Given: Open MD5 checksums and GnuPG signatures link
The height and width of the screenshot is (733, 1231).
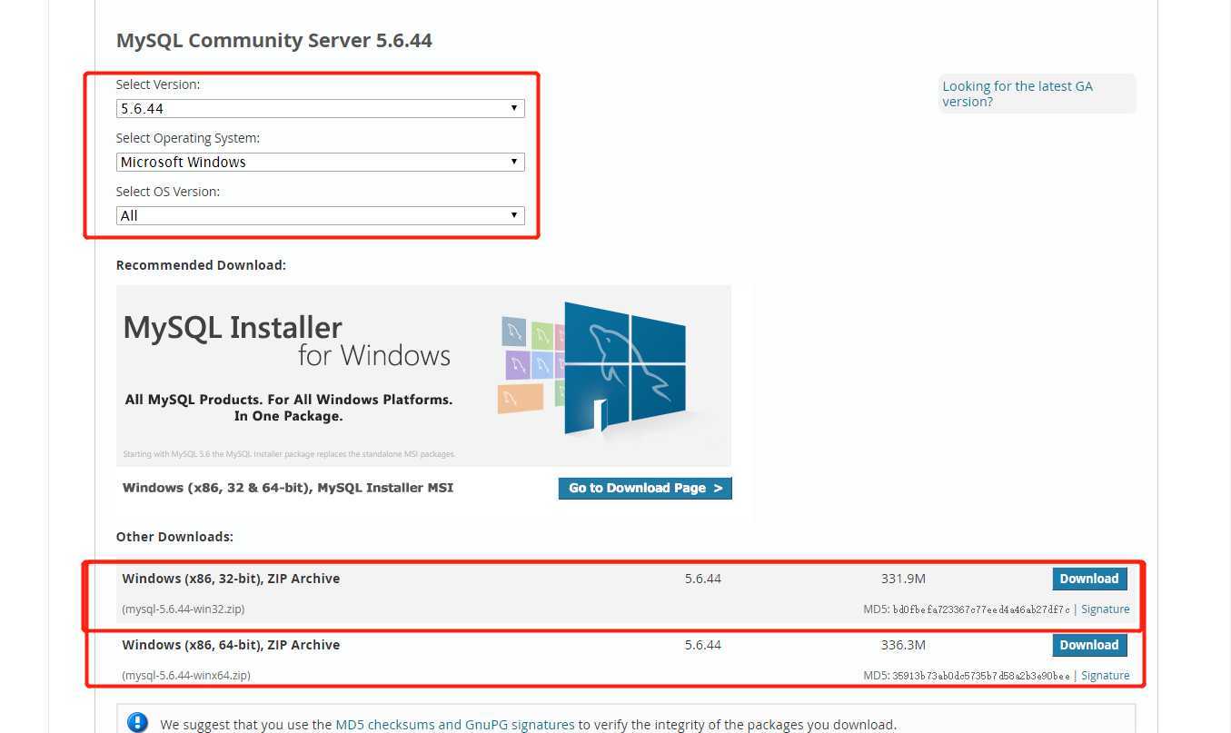Looking at the screenshot, I should 455,725.
